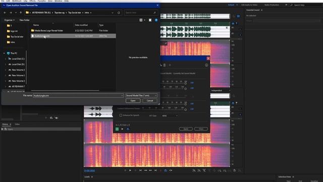This screenshot has width=323, height=182.
Task: Toggle loop preview in the effect dialog
Action: coord(128,129)
